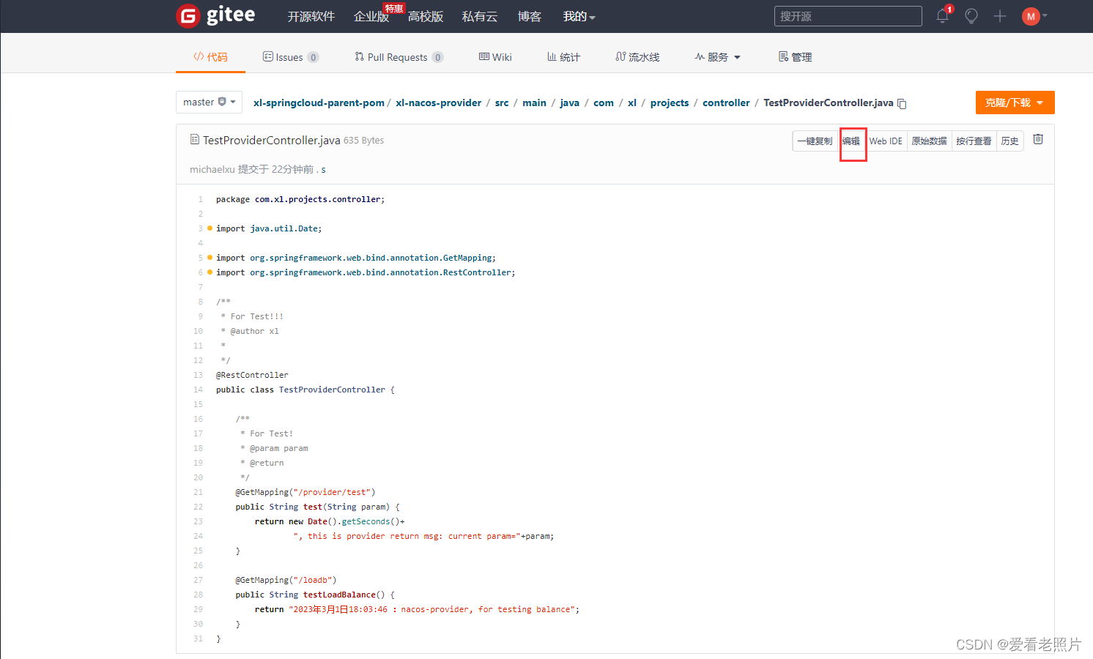Click committer name michaelxu
Image resolution: width=1093 pixels, height=659 pixels.
tap(212, 169)
